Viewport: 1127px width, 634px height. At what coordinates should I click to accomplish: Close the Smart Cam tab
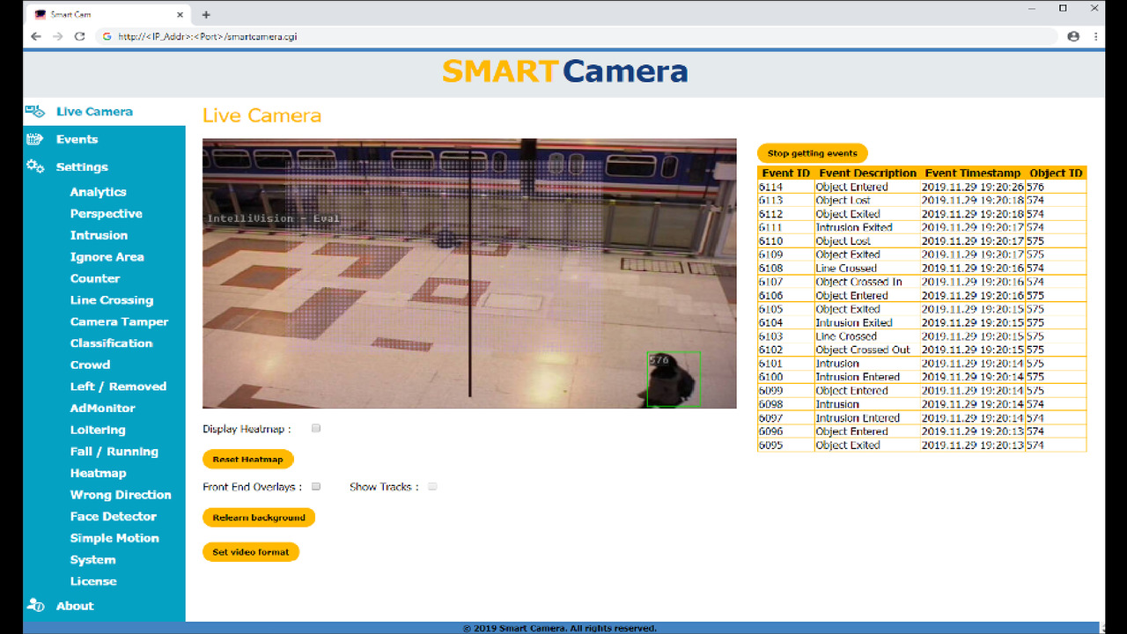pyautogui.click(x=180, y=14)
